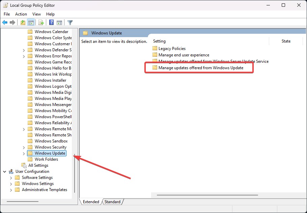Click the All Settings icon in tree
Screen dimensions: 307x213
click(x=24, y=165)
